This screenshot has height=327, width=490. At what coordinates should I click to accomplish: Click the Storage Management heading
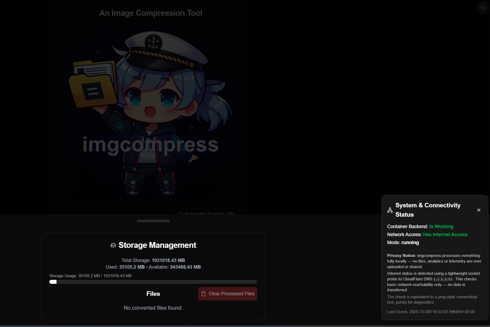click(x=157, y=245)
